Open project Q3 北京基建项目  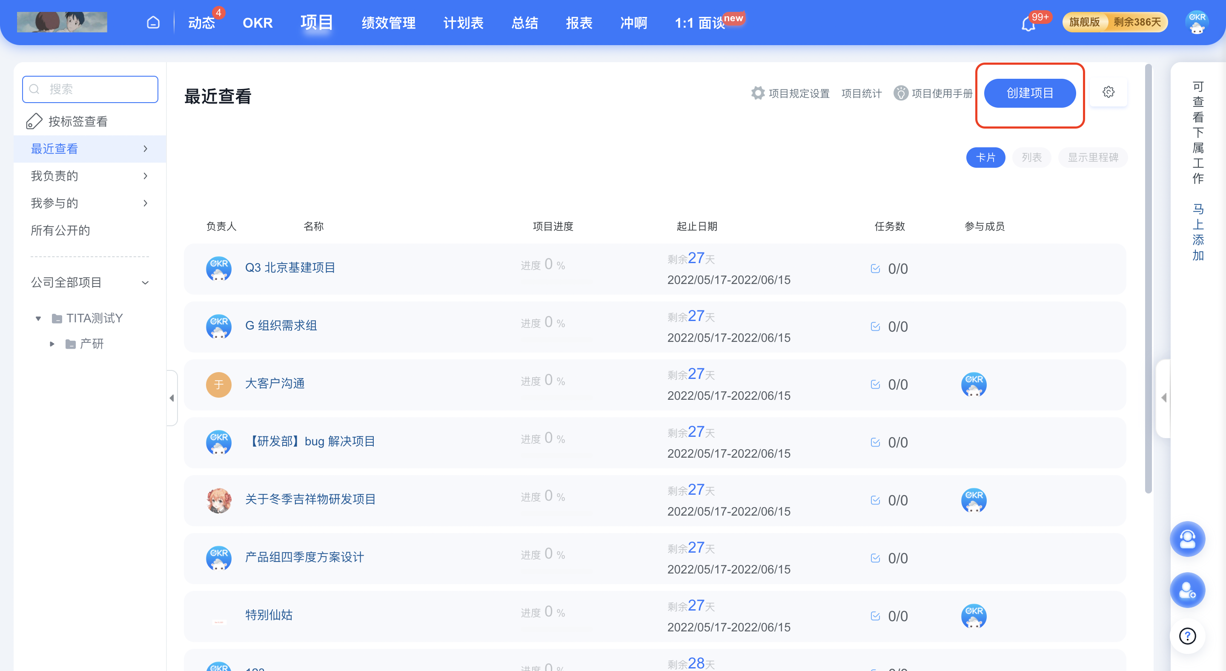coord(290,268)
